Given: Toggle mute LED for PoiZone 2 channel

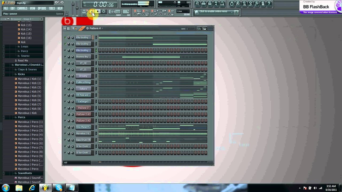Looking at the screenshot, I should (65, 108).
